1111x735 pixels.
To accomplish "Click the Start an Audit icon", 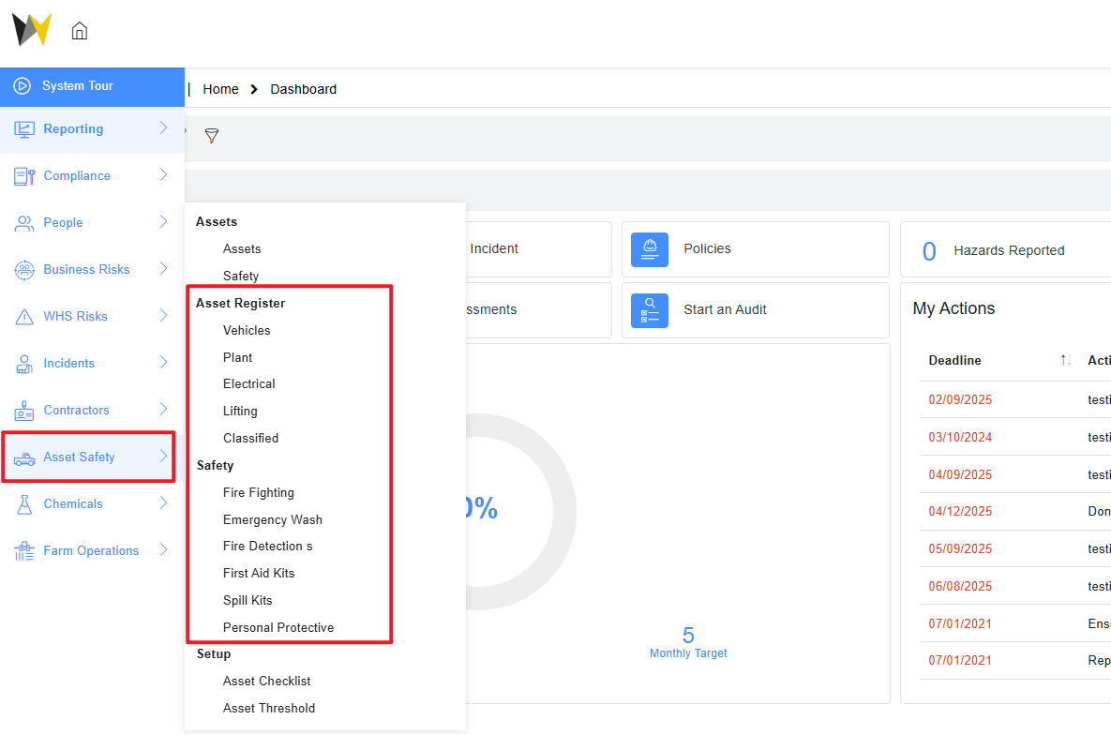I will (649, 310).
